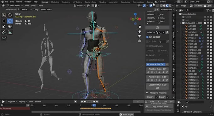
Task: Hide Armature with its eye icon
Action: pos(208,32)
